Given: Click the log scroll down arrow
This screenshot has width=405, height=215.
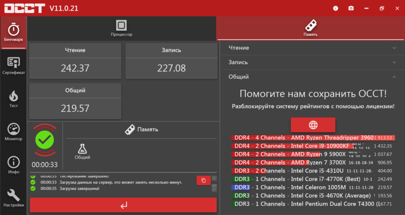Looking at the screenshot, I should click(214, 189).
